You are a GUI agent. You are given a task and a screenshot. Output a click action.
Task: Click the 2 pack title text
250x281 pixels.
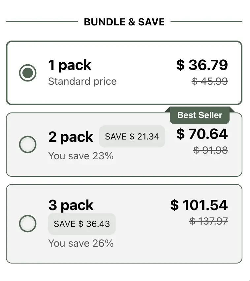(71, 137)
